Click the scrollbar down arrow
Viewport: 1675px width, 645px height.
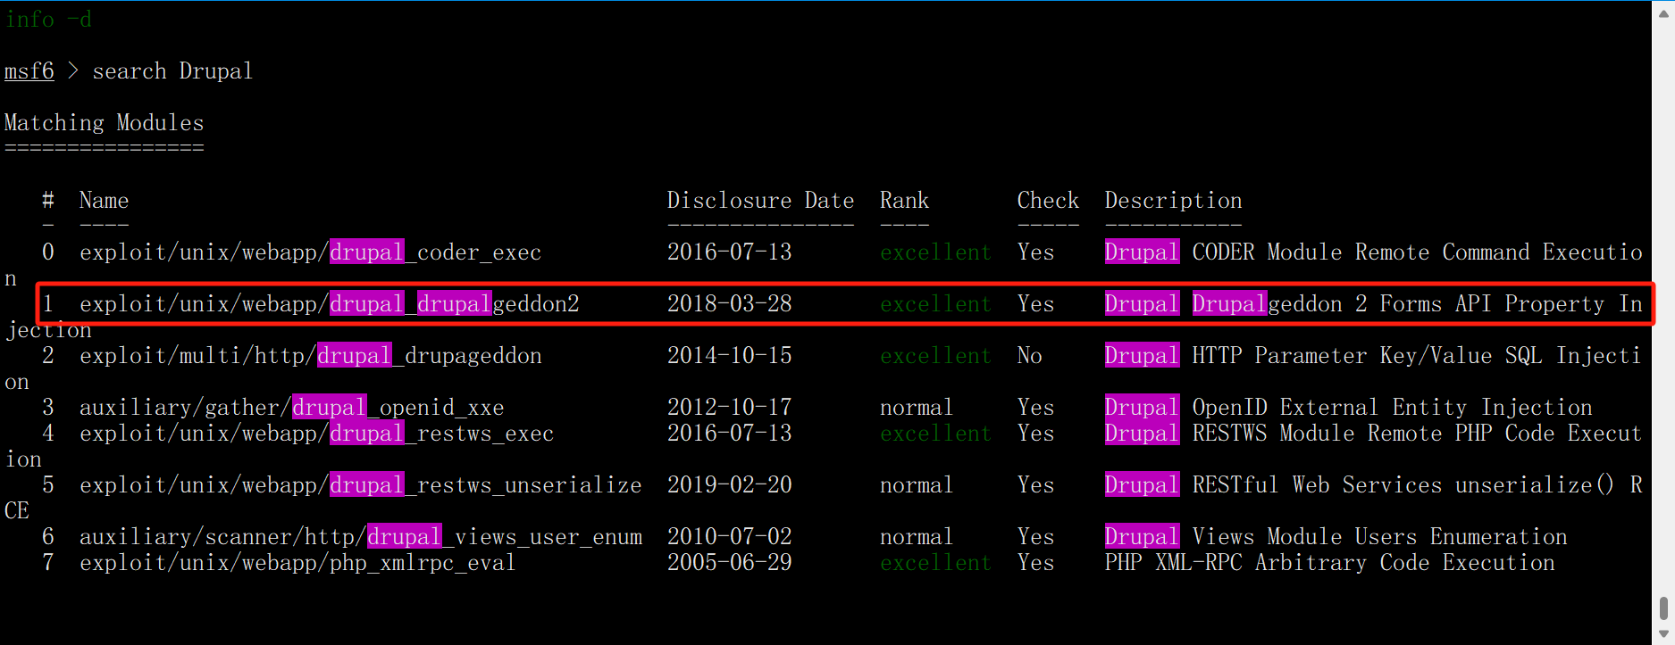pos(1663,634)
